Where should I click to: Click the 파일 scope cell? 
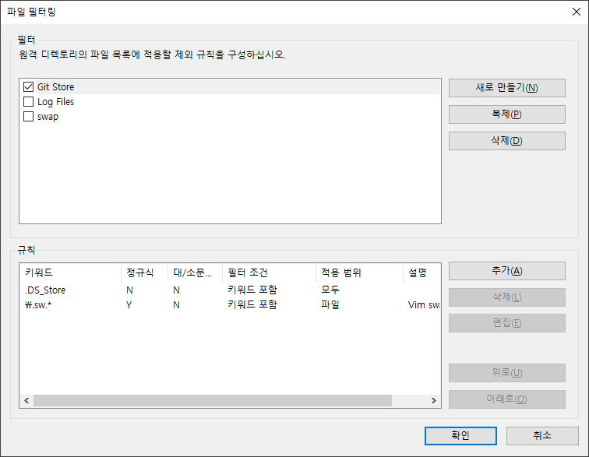[x=330, y=305]
